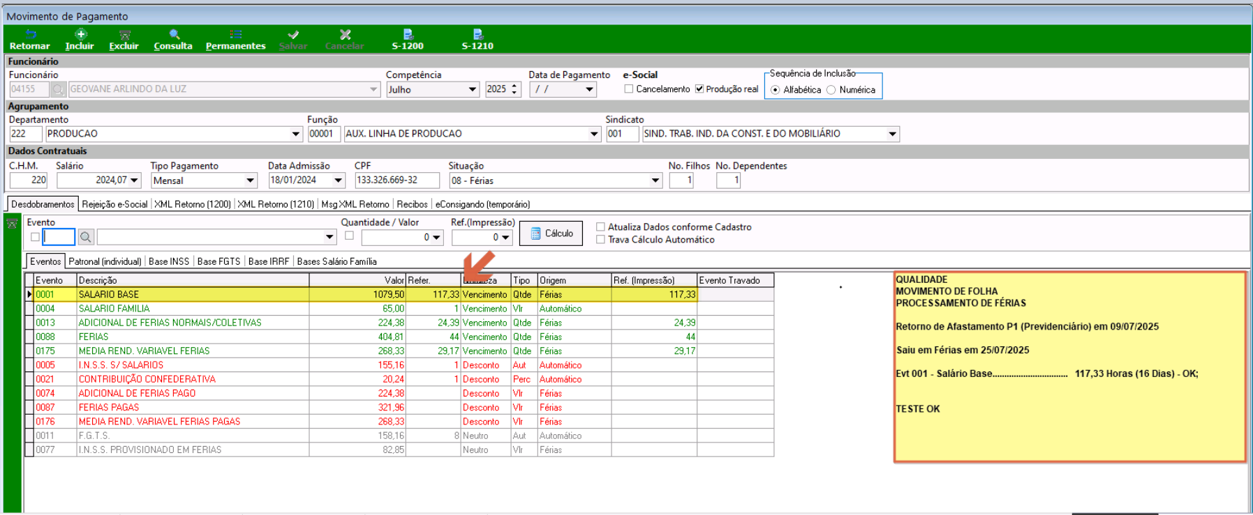The width and height of the screenshot is (1253, 515).
Task: Expand the Departamento PRODUCAO dropdown
Action: (296, 134)
